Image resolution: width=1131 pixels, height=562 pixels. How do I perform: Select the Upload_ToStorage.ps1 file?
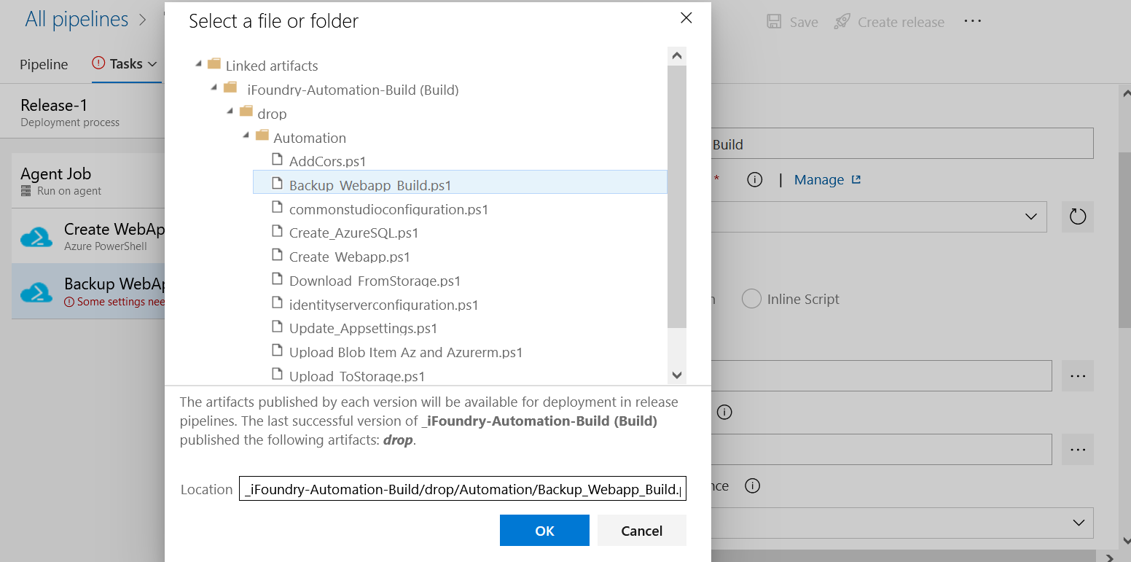pos(357,376)
